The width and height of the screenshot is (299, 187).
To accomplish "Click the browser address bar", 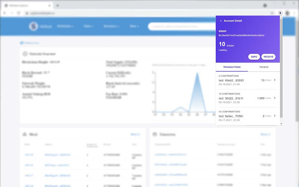I will [149, 13].
